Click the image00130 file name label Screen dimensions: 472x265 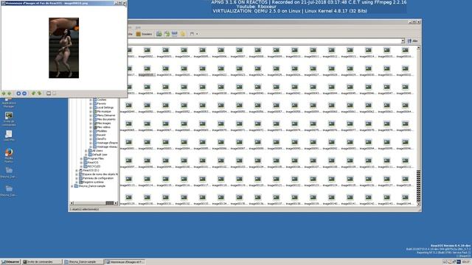147,204
